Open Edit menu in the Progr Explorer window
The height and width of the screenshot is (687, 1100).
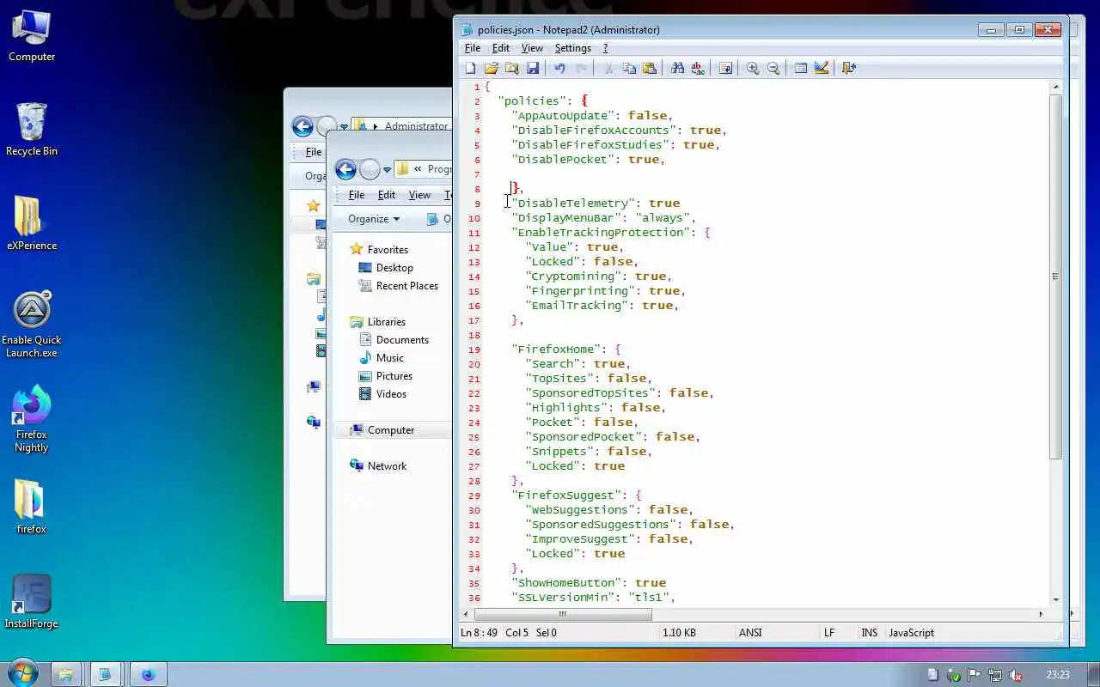(x=387, y=195)
